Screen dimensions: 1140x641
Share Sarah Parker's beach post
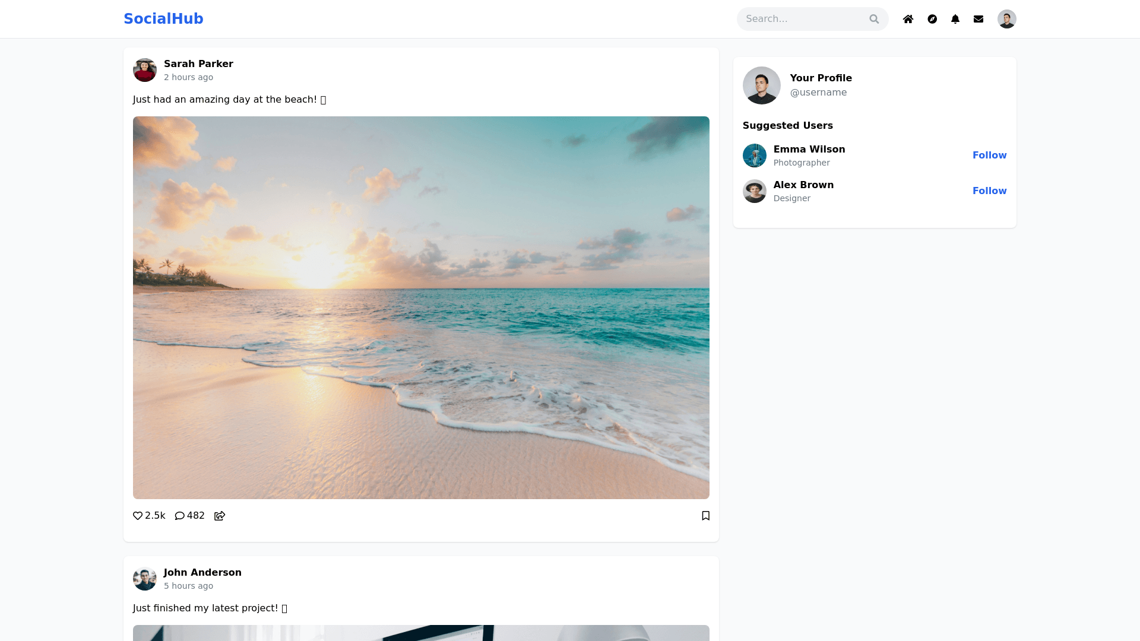[220, 516]
